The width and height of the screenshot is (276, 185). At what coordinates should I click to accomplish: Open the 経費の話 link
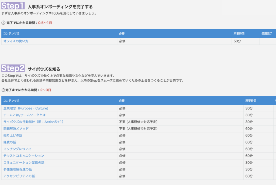pos(10,142)
